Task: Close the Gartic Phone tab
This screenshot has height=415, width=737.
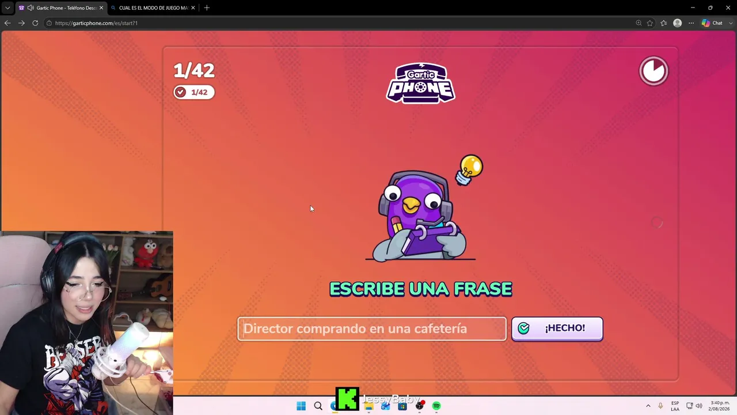Action: pyautogui.click(x=101, y=7)
